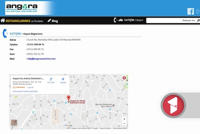Click the red play-style round button
Image resolution: width=200 pixels, height=134 pixels.
[x=173, y=105]
